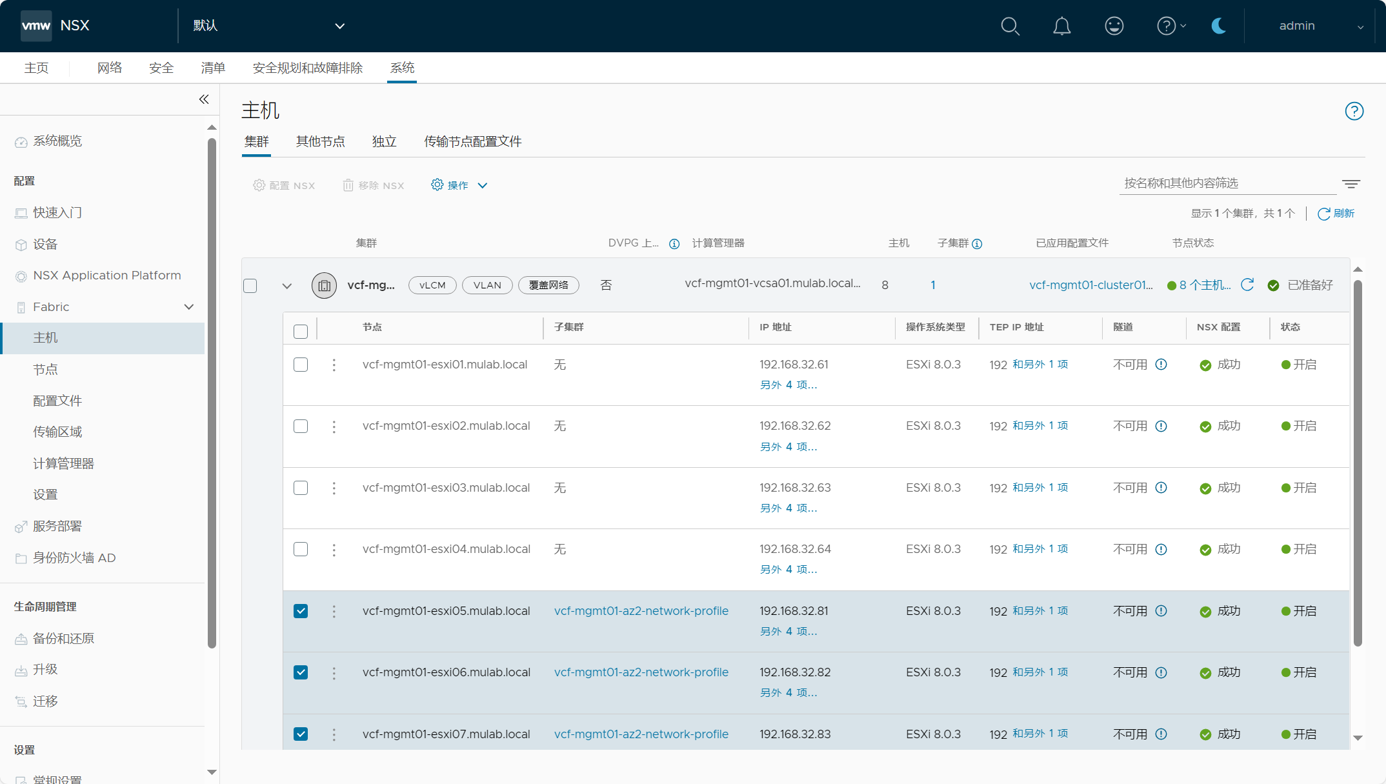This screenshot has height=784, width=1386.
Task: Click info icon next to 子集群 header
Action: (x=977, y=244)
